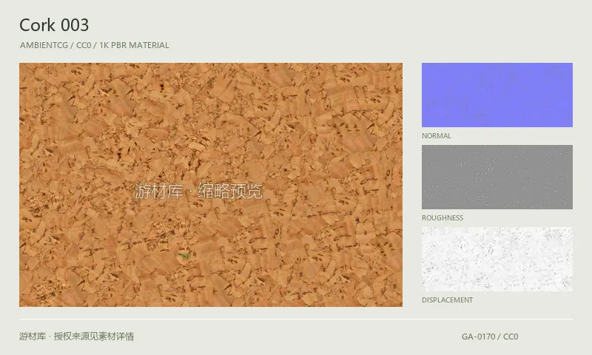The image size is (592, 355).
Task: Click the 'NORMAL' label
Action: click(x=436, y=136)
